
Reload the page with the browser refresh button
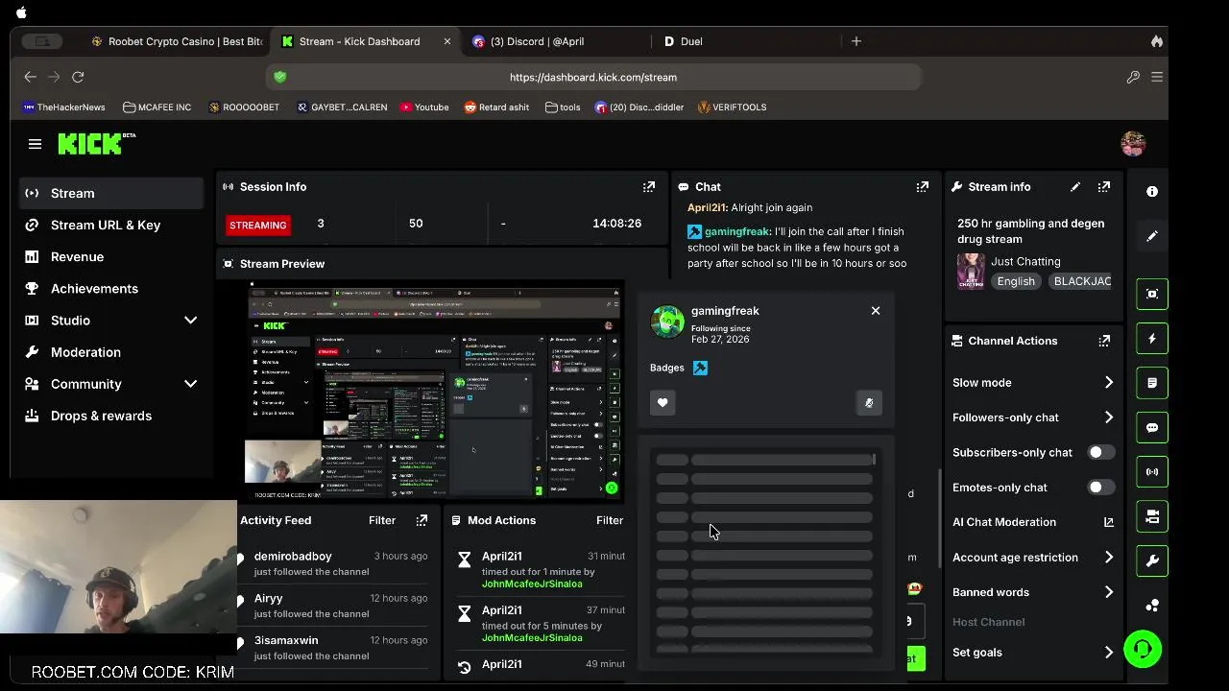(x=78, y=77)
